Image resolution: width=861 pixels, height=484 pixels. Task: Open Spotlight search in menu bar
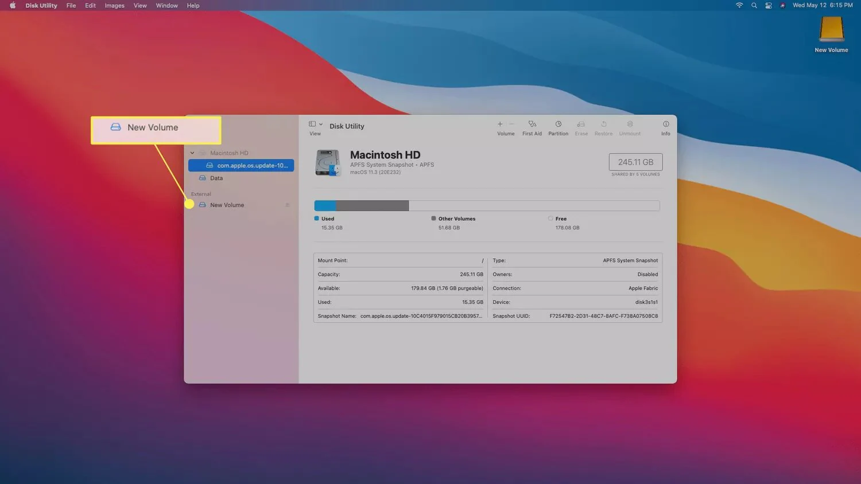click(x=754, y=6)
